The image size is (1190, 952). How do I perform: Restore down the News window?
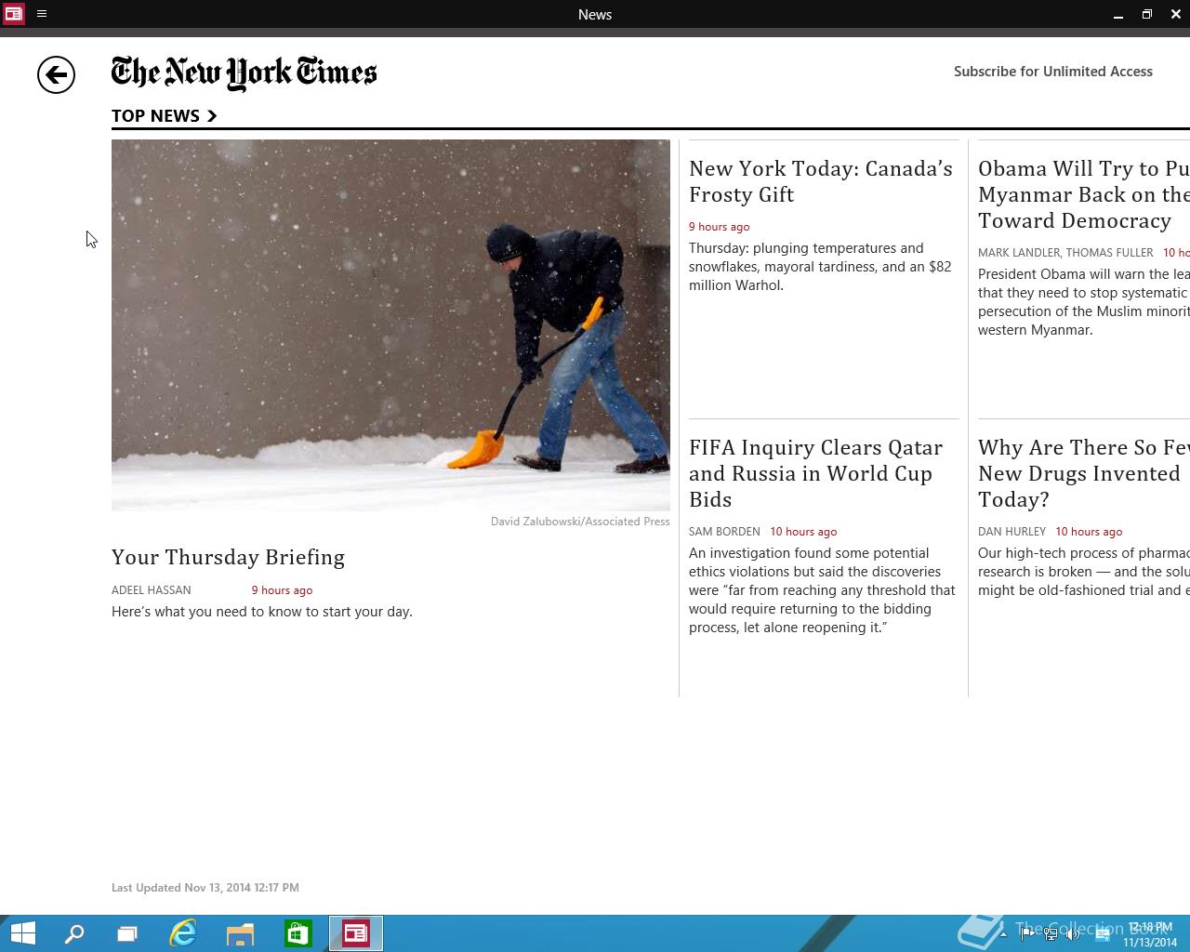(1147, 14)
